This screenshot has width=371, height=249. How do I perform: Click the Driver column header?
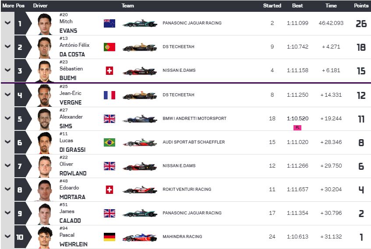point(40,5)
